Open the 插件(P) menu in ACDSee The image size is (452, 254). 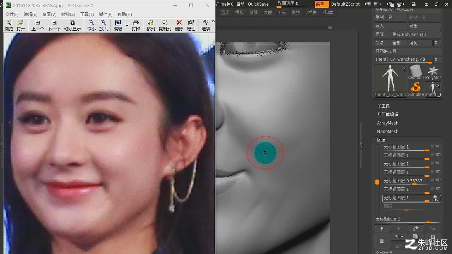[106, 14]
